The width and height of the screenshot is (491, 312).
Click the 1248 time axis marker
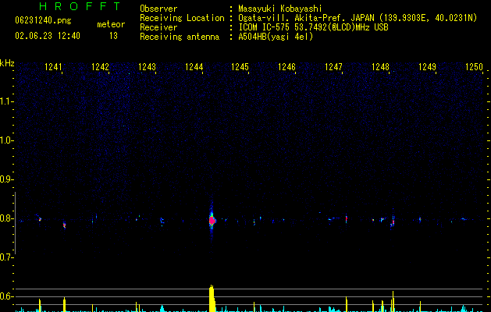[380, 67]
